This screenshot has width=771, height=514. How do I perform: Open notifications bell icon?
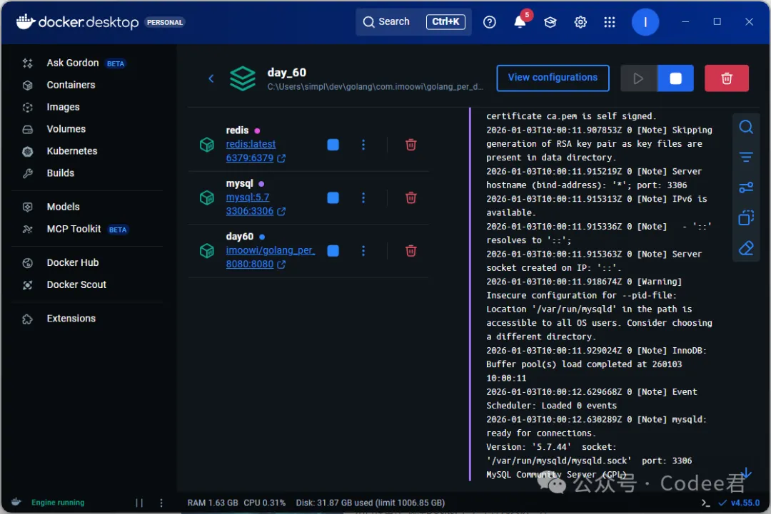coord(520,22)
